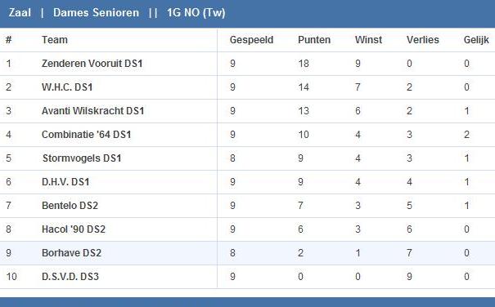This screenshot has width=495, height=307.
Task: Click Bentelo DS2 team name
Action: [x=70, y=206]
